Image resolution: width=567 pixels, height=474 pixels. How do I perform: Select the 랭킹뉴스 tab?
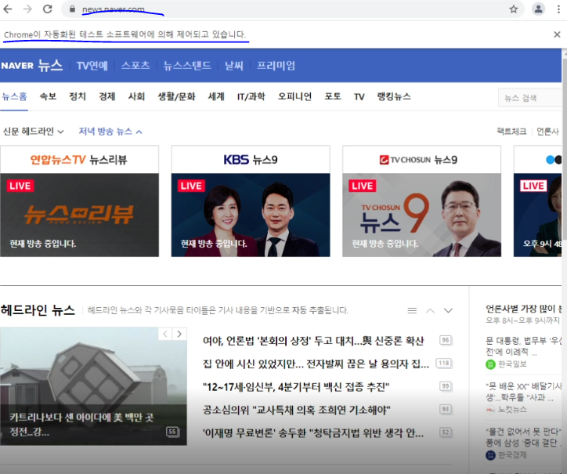tap(394, 96)
